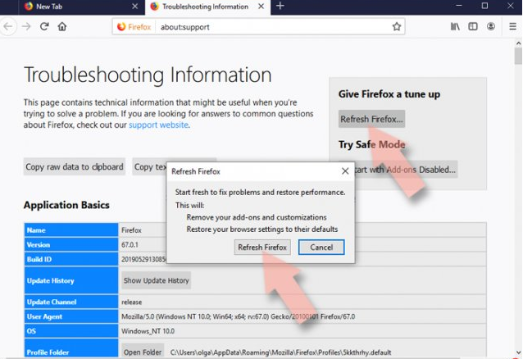
Task: Click the browser back arrow button
Action: pos(9,26)
